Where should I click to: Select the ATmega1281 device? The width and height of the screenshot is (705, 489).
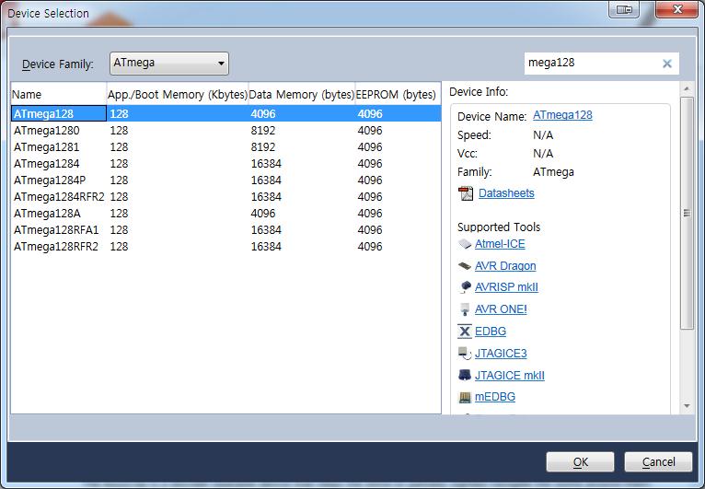(x=46, y=147)
